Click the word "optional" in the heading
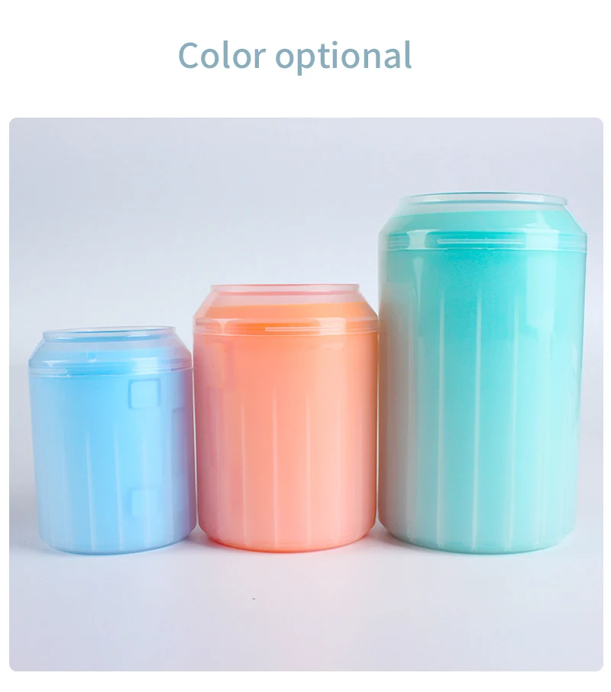The height and width of the screenshot is (692, 611). pyautogui.click(x=344, y=57)
